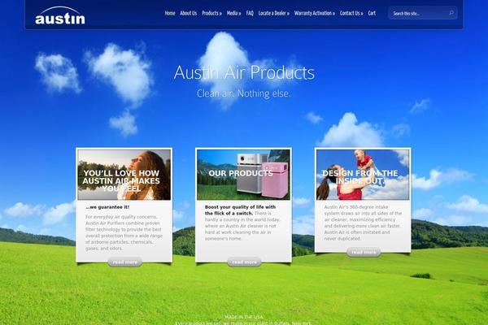The width and height of the screenshot is (488, 325).
Task: Click the 'MADE IN THE USA' text
Action: [x=244, y=317]
